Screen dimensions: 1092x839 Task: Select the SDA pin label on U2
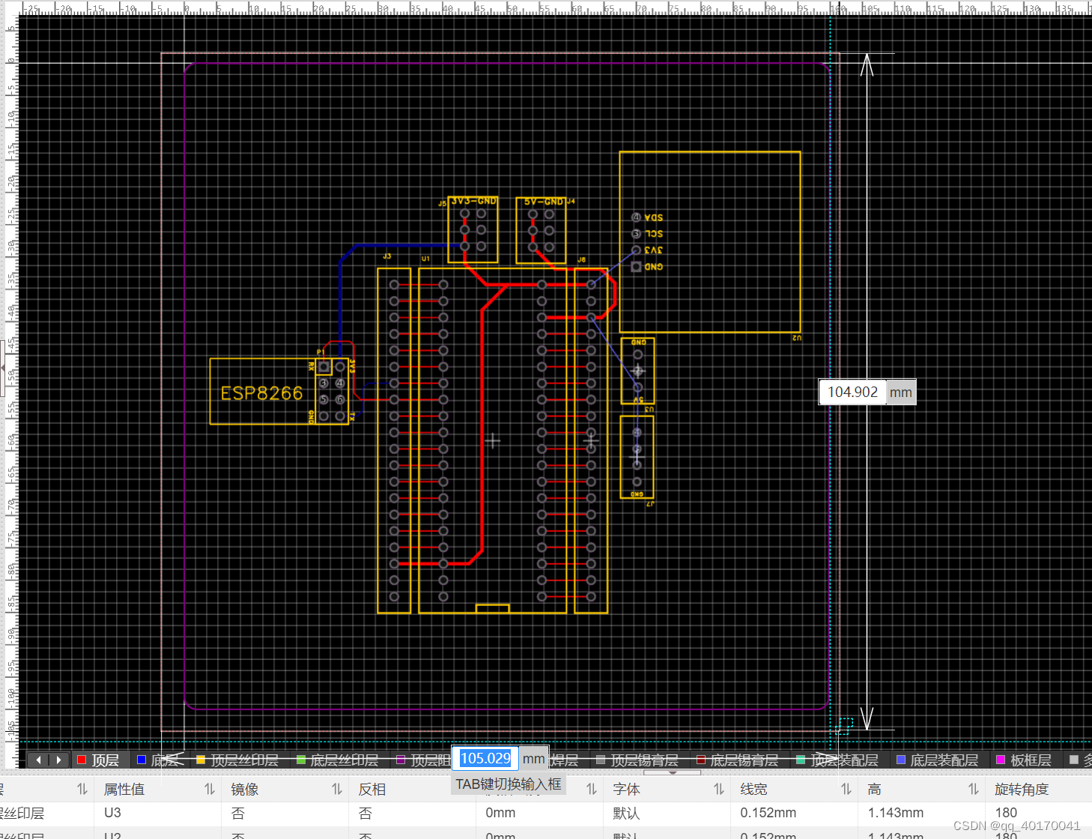click(x=654, y=217)
